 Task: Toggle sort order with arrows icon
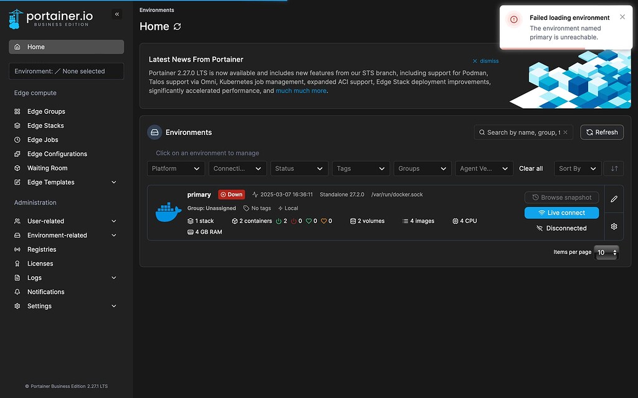[x=614, y=169]
